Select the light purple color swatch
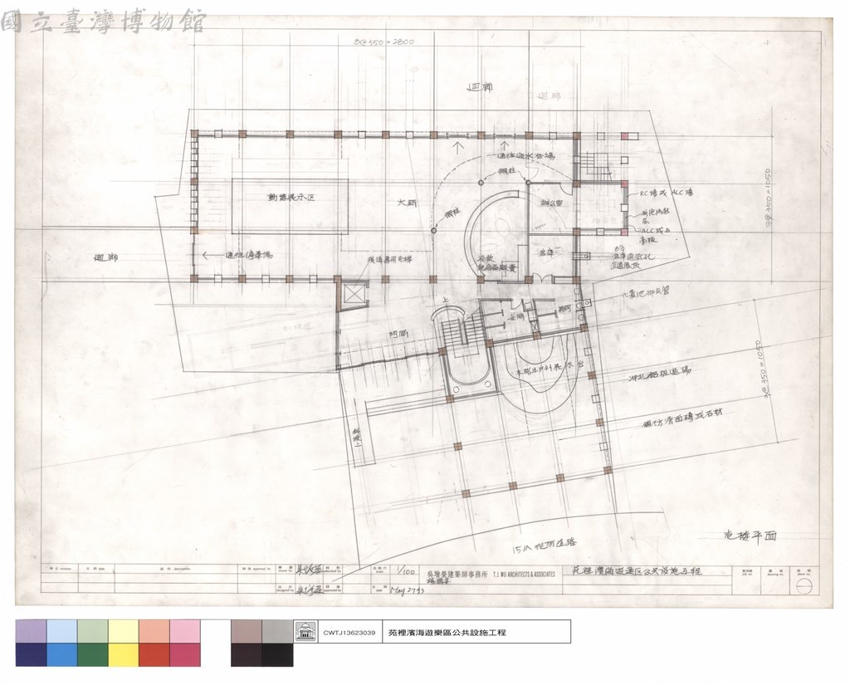This screenshot has height=685, width=850. point(31,632)
